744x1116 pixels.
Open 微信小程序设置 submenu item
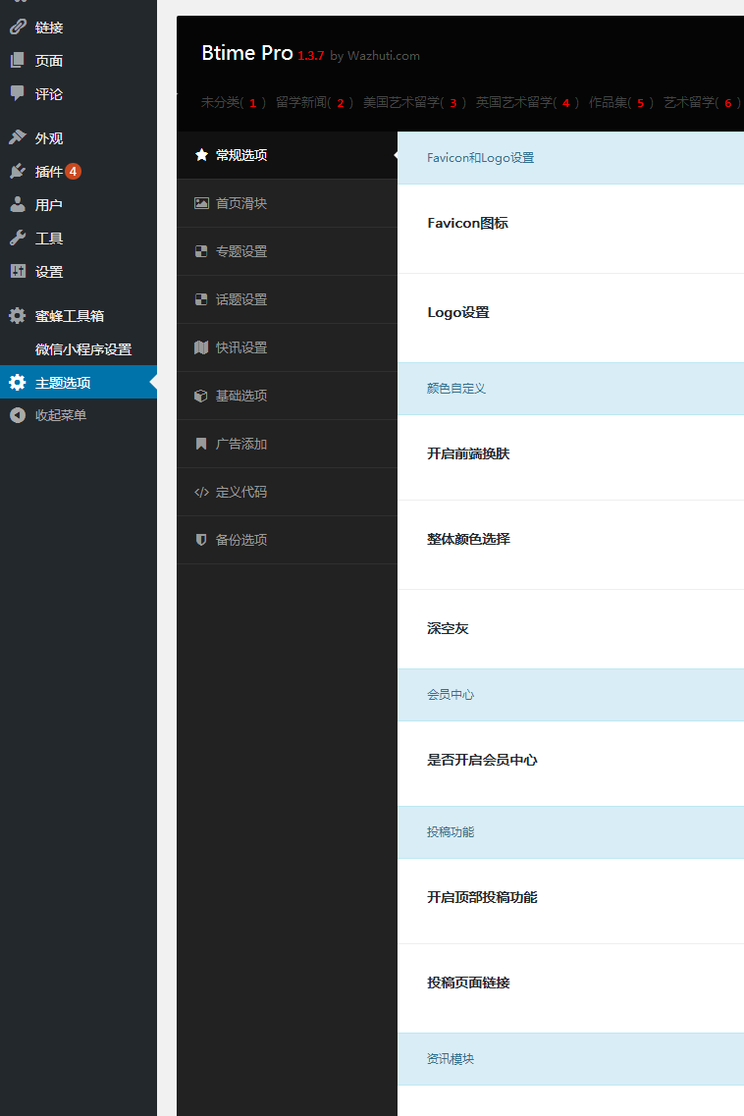pyautogui.click(x=83, y=349)
